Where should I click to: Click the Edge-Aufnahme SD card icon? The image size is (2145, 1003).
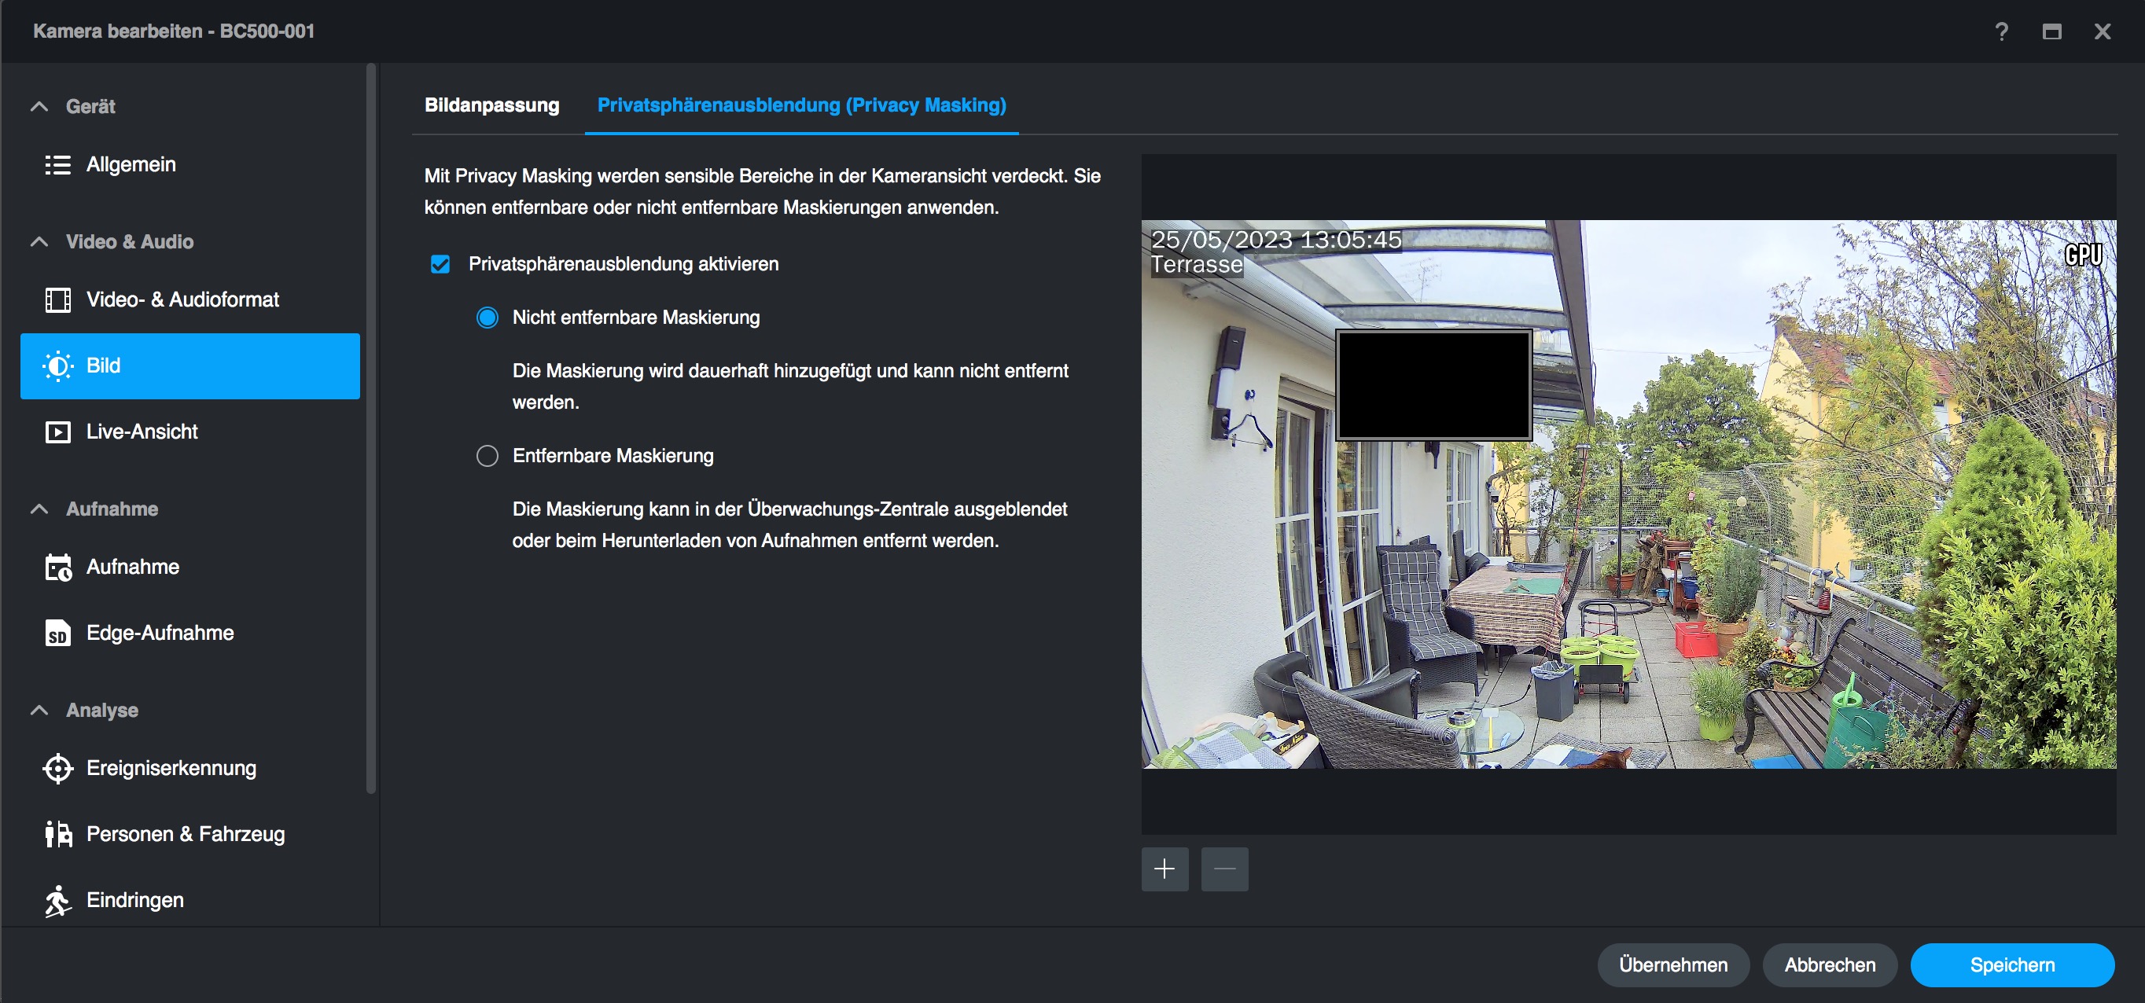pyautogui.click(x=57, y=634)
